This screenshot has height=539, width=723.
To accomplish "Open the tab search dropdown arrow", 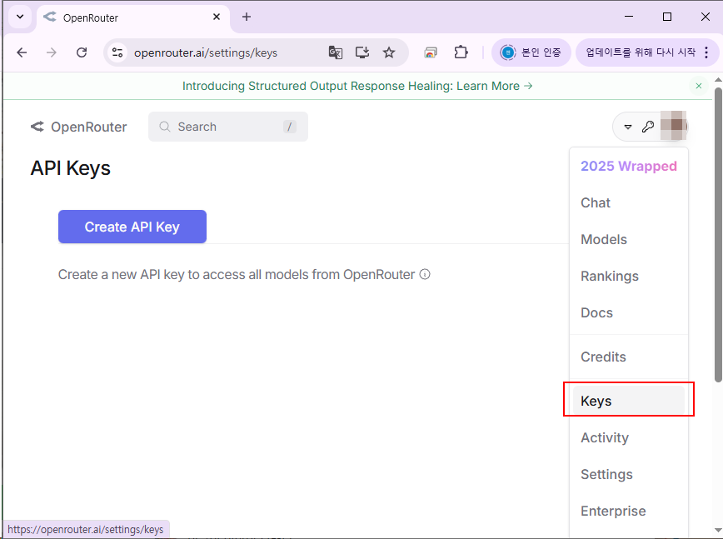I will [20, 17].
